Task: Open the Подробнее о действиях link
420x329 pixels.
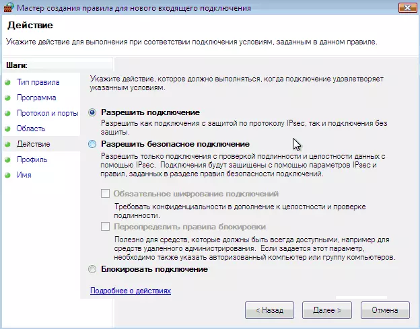Action: tap(131, 291)
